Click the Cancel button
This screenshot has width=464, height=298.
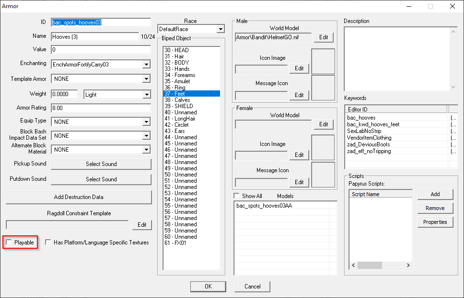click(252, 287)
